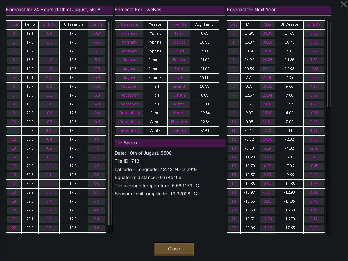Click the Jugust cell in the Fifth row
The height and width of the screenshot is (261, 348).
point(129,69)
